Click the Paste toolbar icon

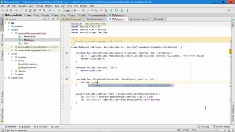tap(35, 10)
